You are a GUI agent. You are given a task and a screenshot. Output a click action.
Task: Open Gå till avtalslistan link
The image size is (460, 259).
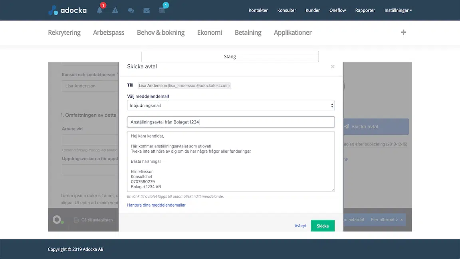pos(97,220)
